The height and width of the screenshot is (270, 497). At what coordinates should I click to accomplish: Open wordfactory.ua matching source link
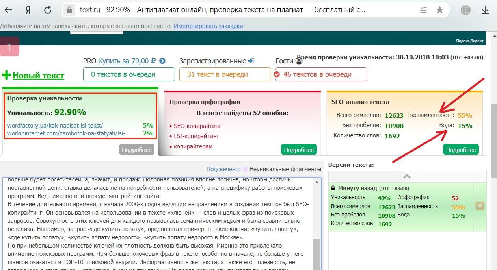pos(55,126)
